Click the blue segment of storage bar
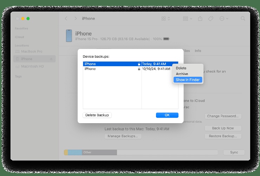The image size is (260, 176). coord(75,152)
